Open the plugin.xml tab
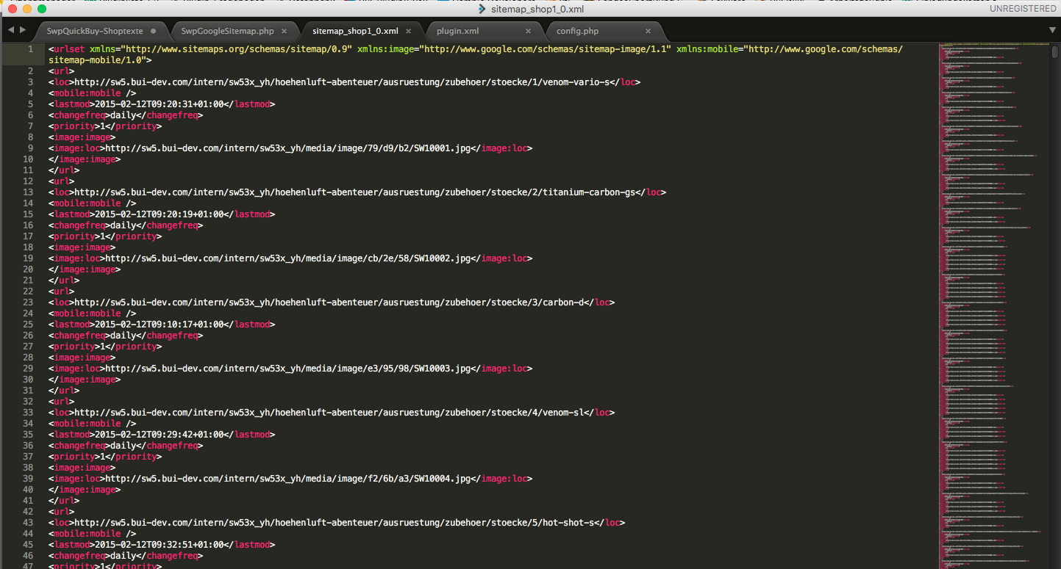Image resolution: width=1061 pixels, height=569 pixels. pyautogui.click(x=457, y=32)
